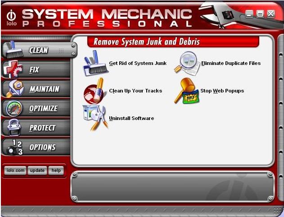284x217 pixels.
Task: Minimize the System Mechanic window
Action: point(249,14)
